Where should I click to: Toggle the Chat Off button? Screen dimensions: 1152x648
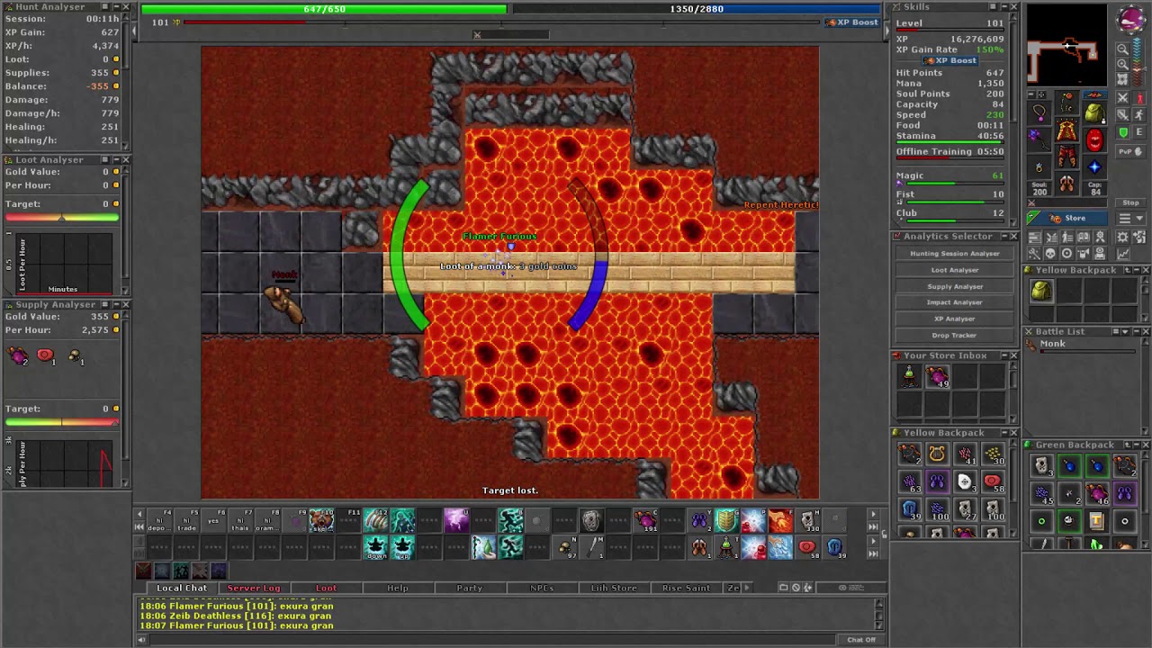(861, 640)
